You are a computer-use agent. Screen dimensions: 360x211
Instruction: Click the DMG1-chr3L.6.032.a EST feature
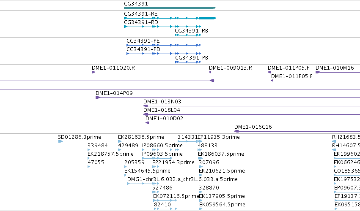[x=143, y=184]
